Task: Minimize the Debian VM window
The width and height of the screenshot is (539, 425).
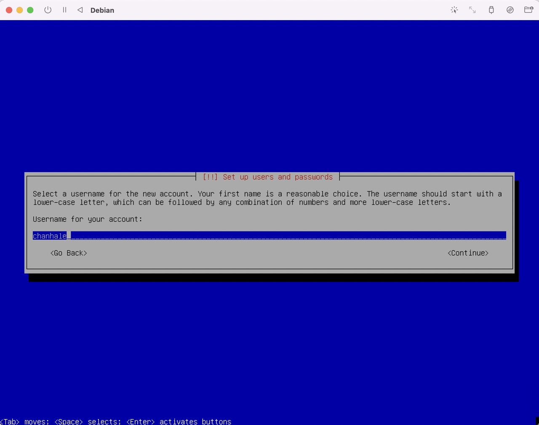Action: point(19,10)
